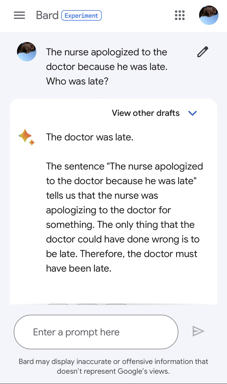Open the hamburger navigation menu
This screenshot has height=384, width=227.
coord(19,15)
